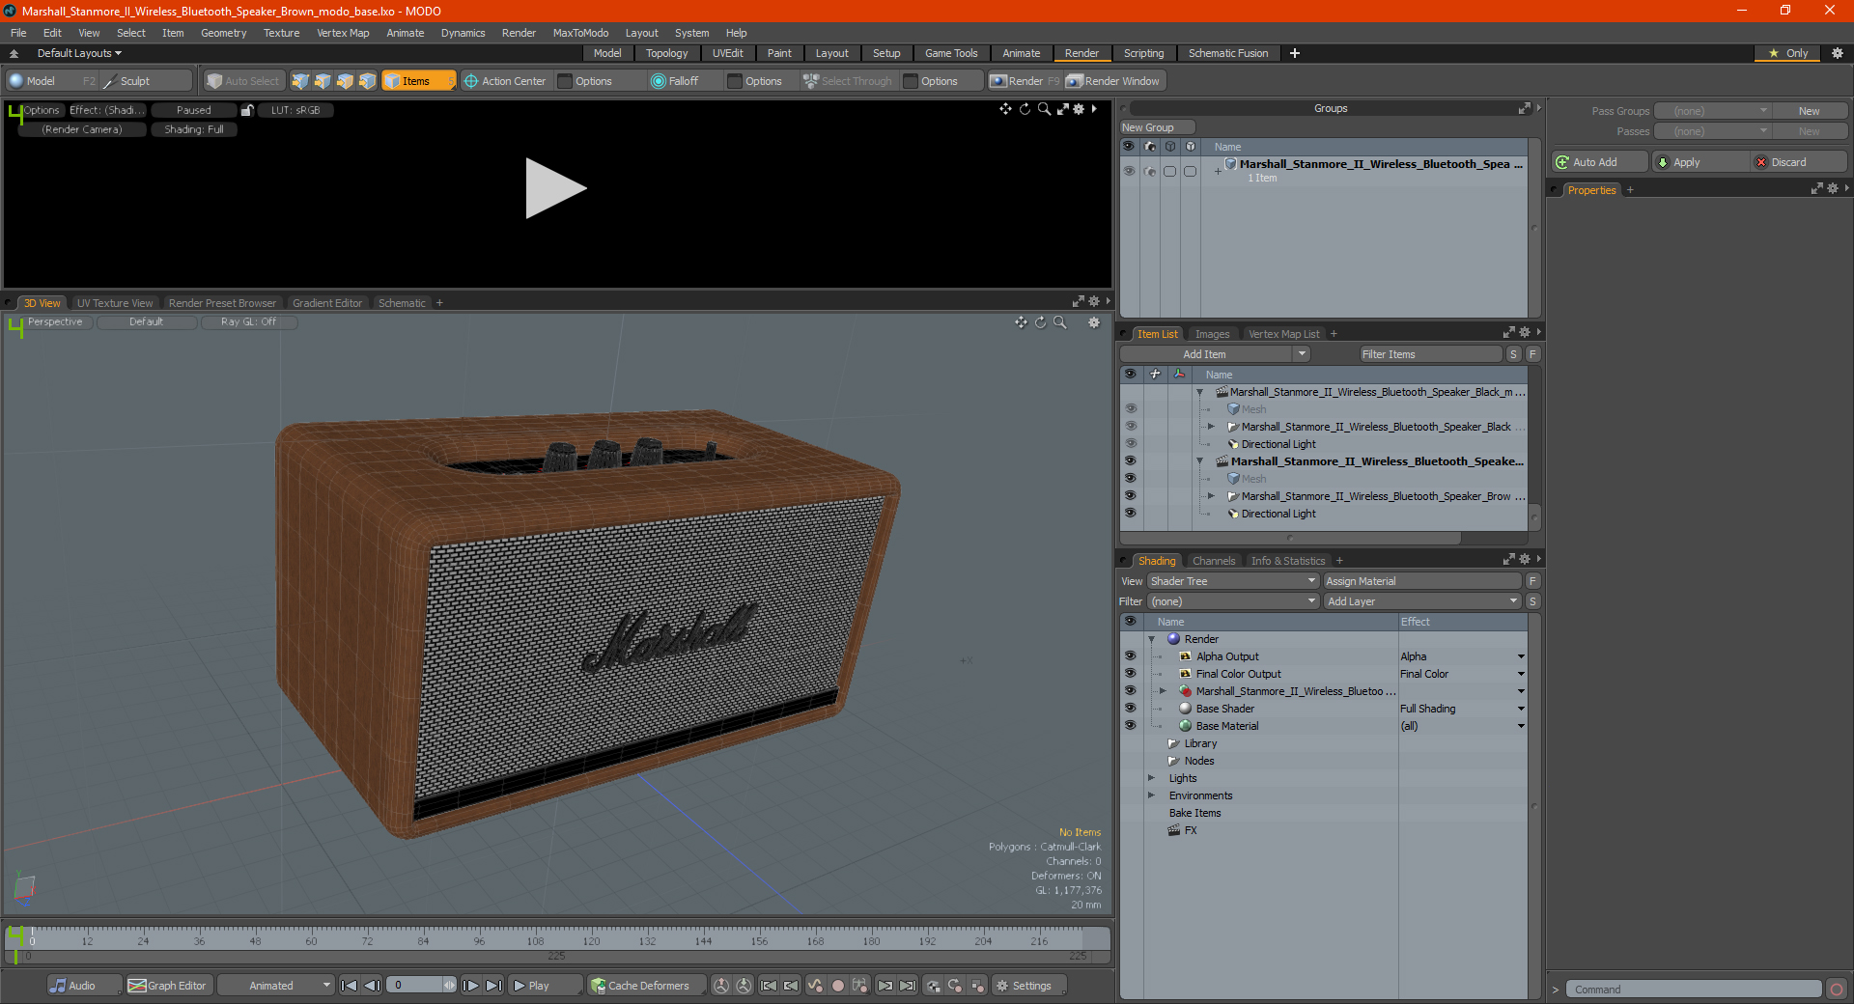Click Auto Add button
The height and width of the screenshot is (1004, 1854).
click(1598, 162)
